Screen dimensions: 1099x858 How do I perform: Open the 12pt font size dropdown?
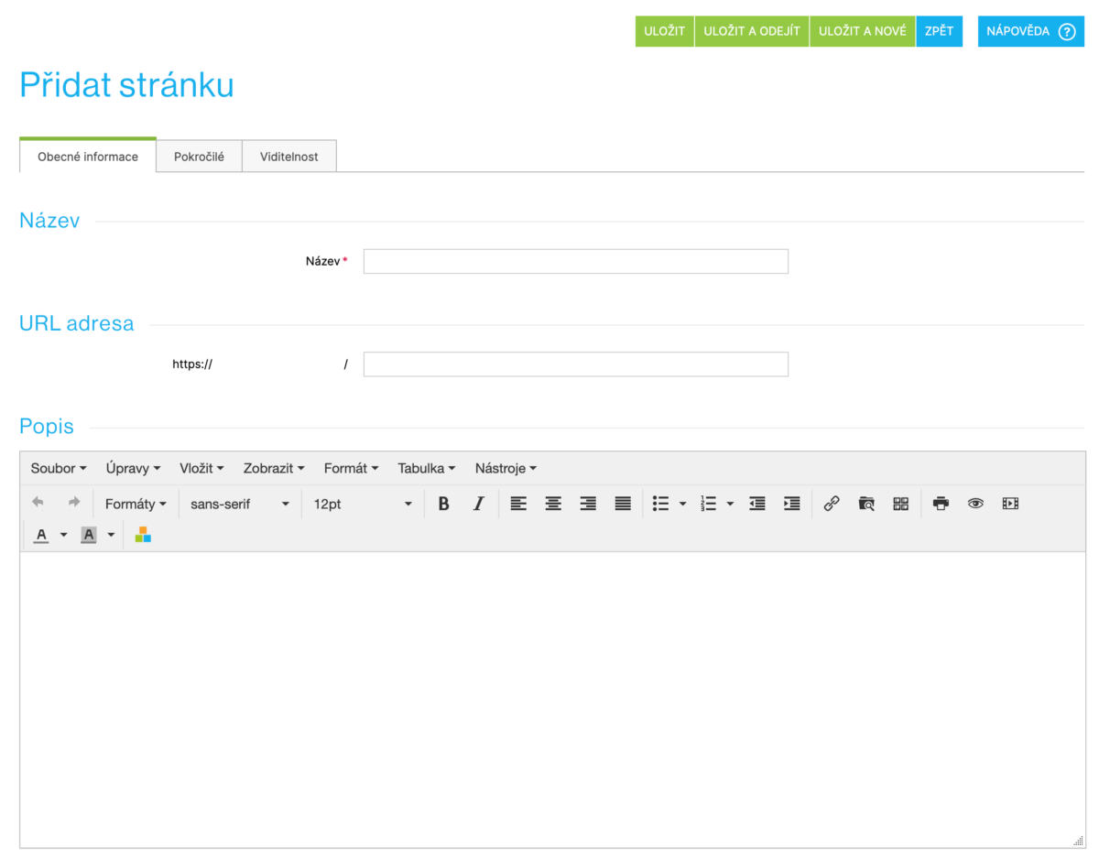[363, 504]
